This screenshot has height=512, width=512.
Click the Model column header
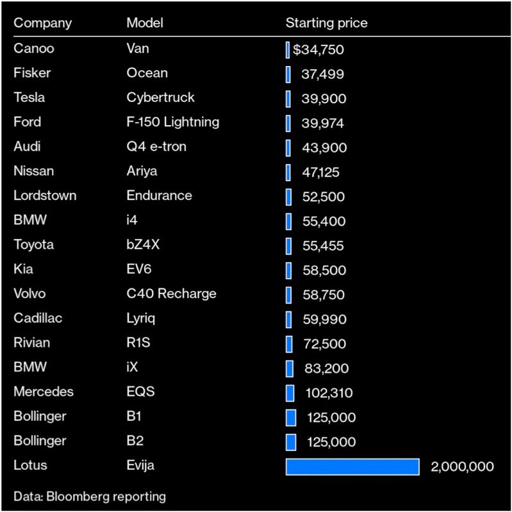click(x=145, y=23)
